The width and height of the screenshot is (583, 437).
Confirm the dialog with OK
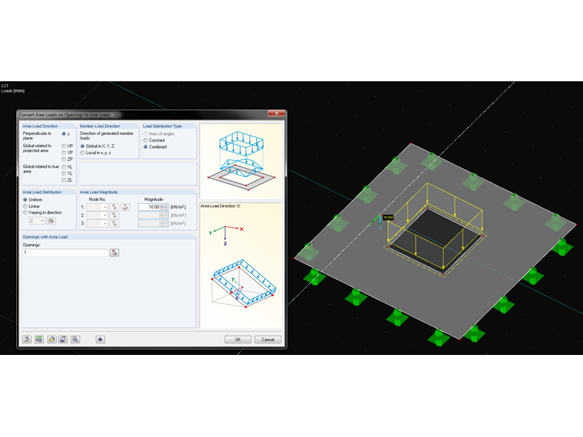[238, 340]
